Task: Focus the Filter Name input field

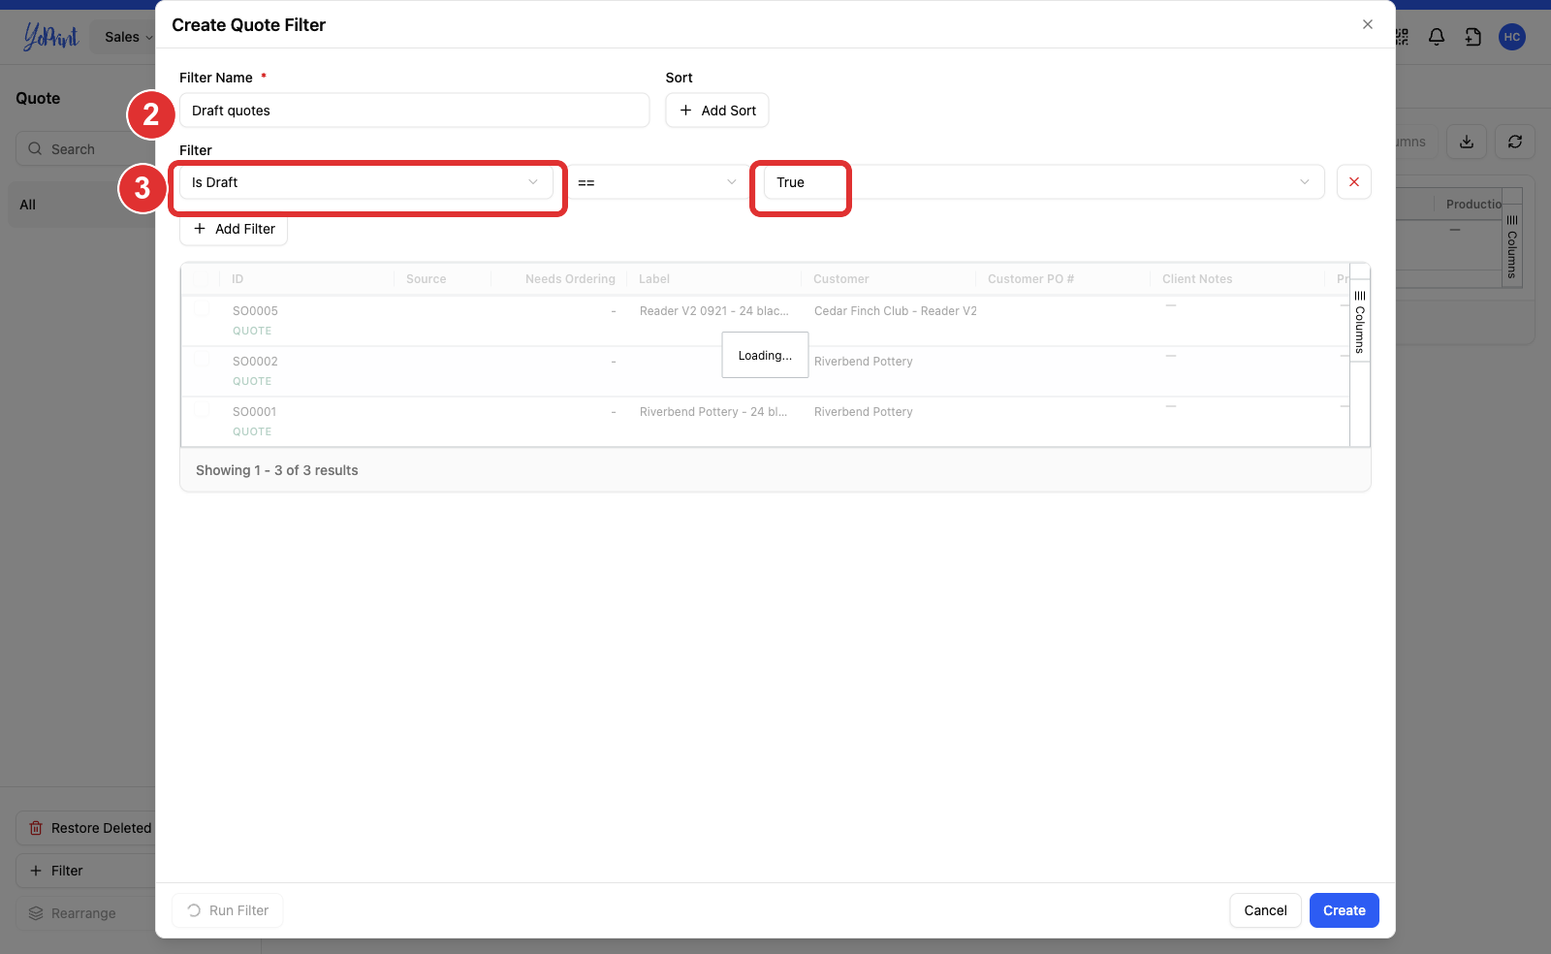Action: pos(414,111)
